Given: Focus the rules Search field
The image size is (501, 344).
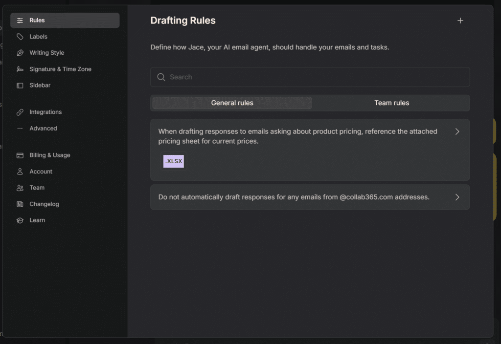Looking at the screenshot, I should pos(313,77).
